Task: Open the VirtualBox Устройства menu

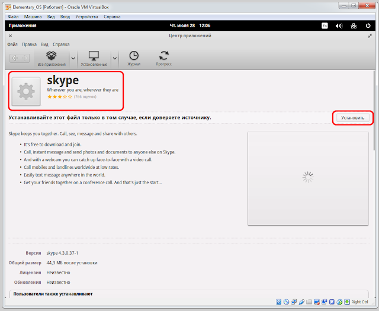Action: point(86,17)
